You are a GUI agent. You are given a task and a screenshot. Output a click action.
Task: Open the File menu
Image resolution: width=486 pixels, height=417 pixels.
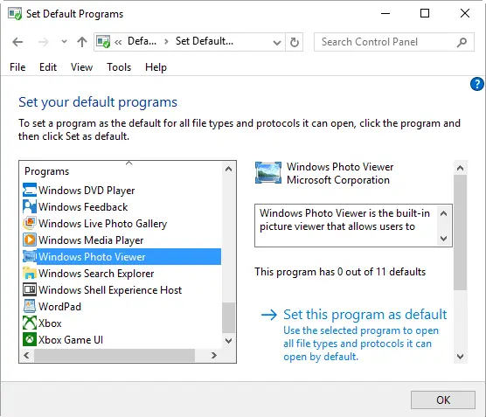click(17, 67)
